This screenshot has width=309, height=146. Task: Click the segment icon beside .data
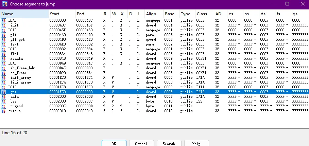click(x=3, y=96)
